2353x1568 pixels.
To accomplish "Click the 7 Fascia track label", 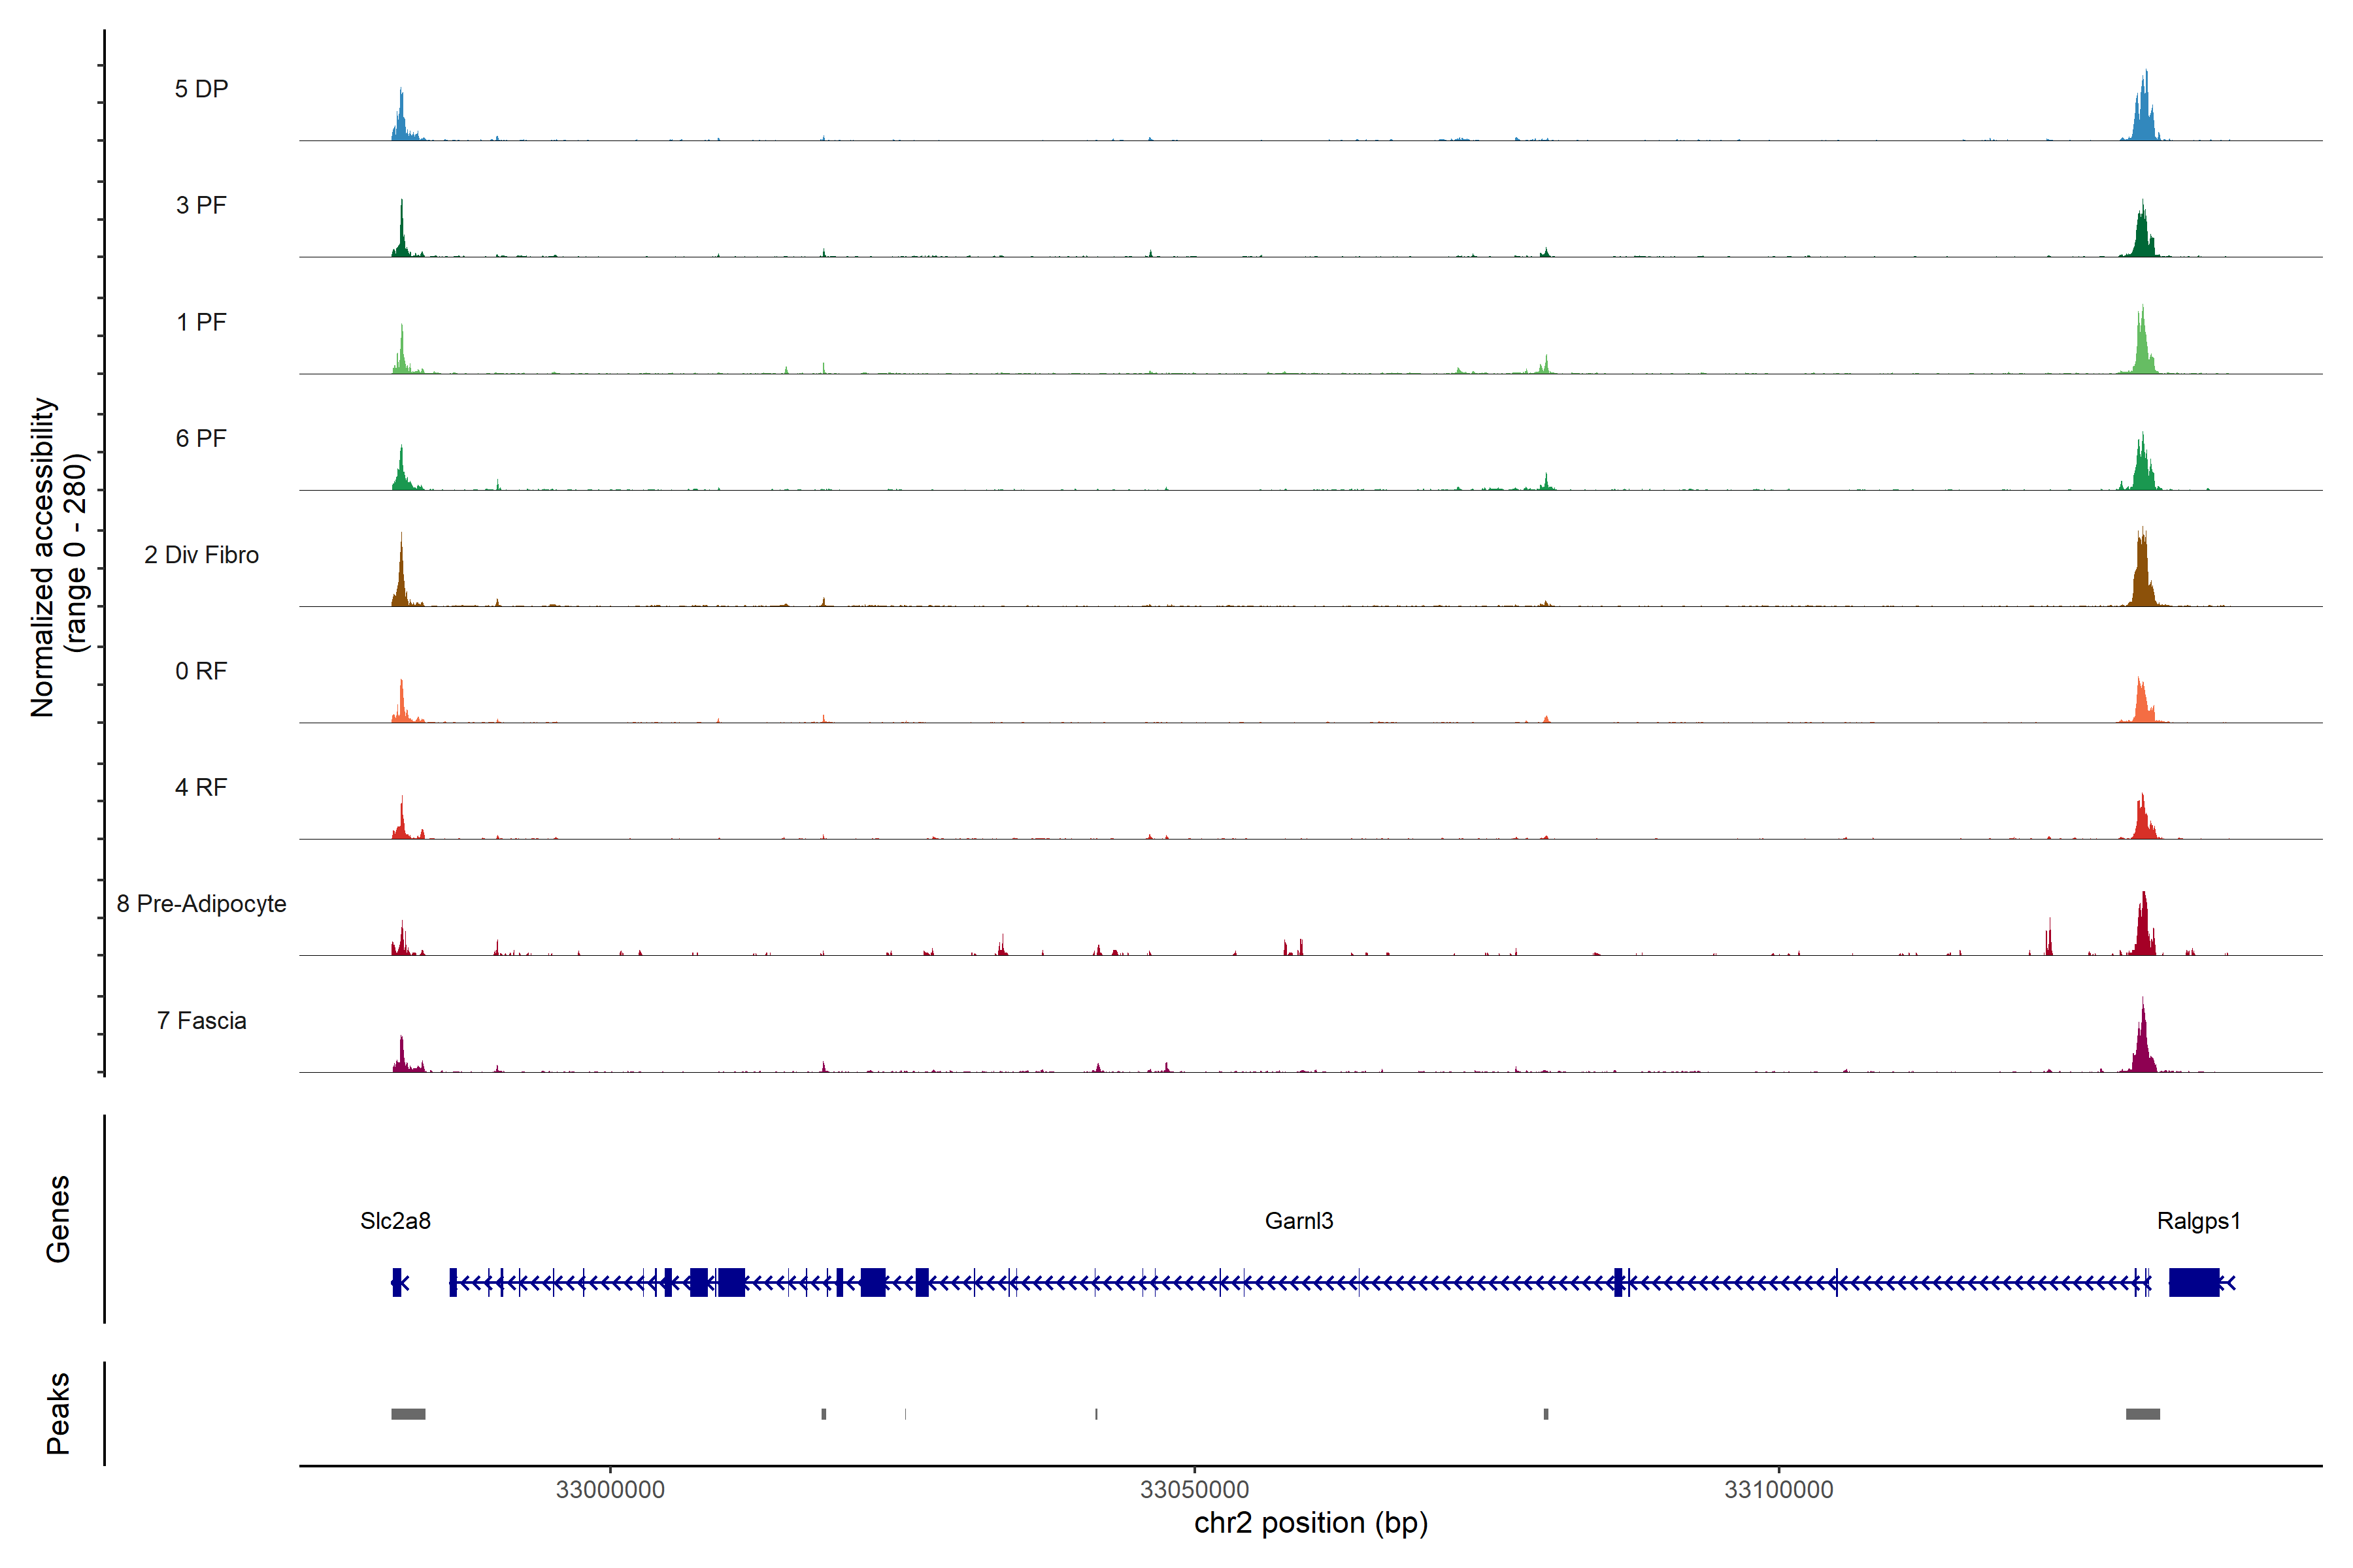I will pos(201,1021).
